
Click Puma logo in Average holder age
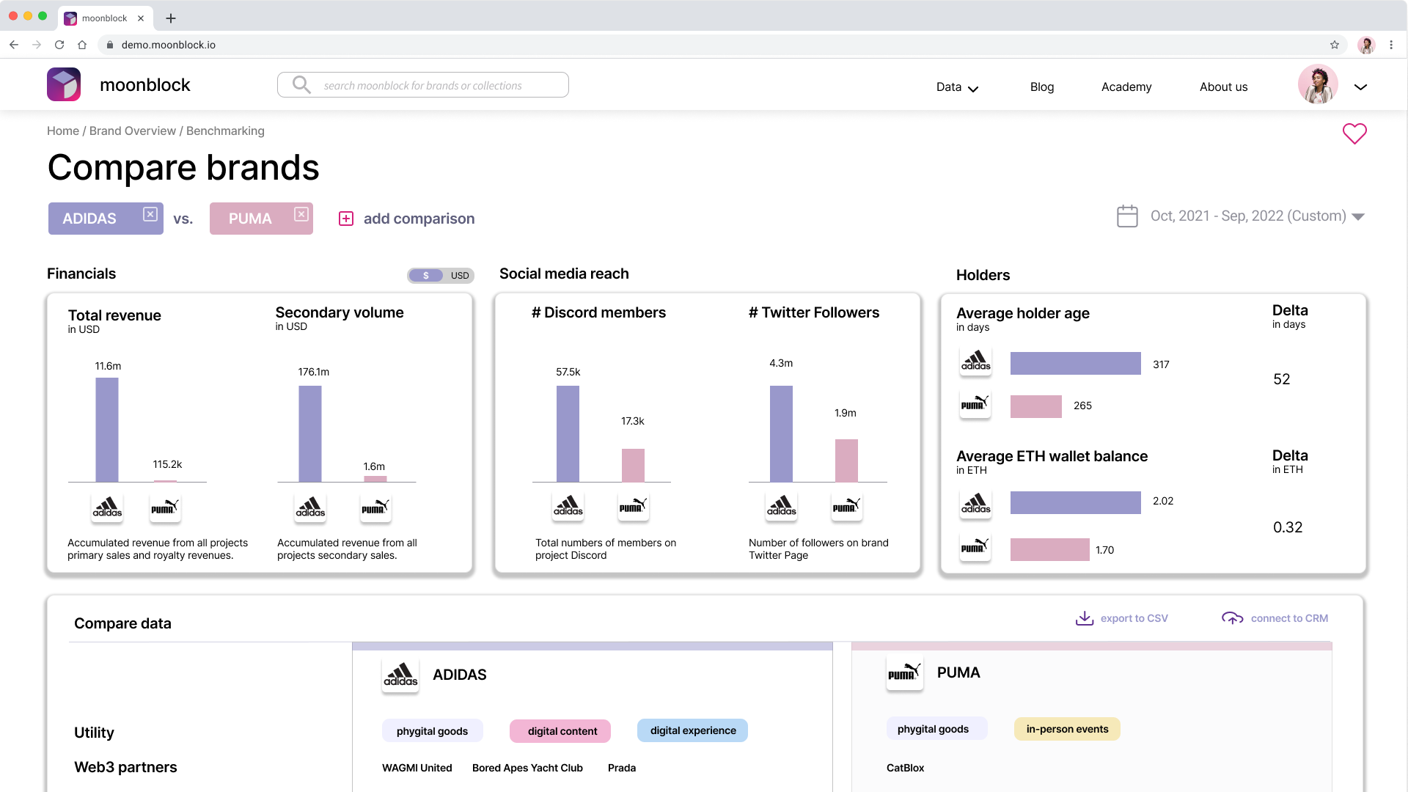click(975, 404)
